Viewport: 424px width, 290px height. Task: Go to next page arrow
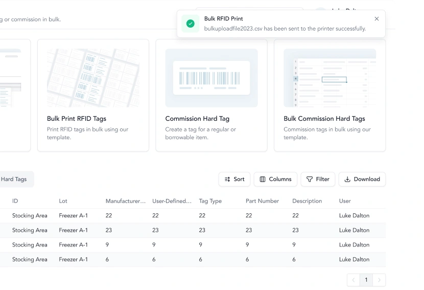coord(379,280)
